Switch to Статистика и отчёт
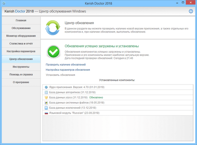The height and width of the screenshot is (145, 197). [x=21, y=44]
